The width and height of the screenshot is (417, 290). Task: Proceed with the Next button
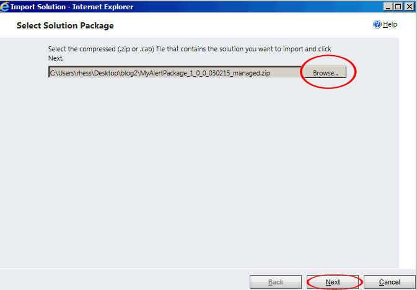click(333, 282)
